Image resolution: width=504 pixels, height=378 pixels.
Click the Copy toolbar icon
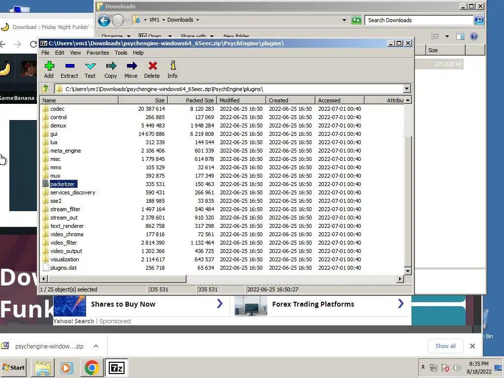pyautogui.click(x=111, y=69)
